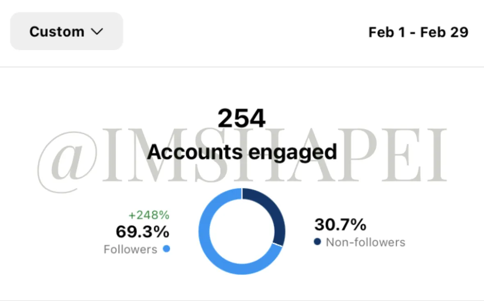Click the green +248% growth indicator
The width and height of the screenshot is (484, 301).
pos(149,215)
